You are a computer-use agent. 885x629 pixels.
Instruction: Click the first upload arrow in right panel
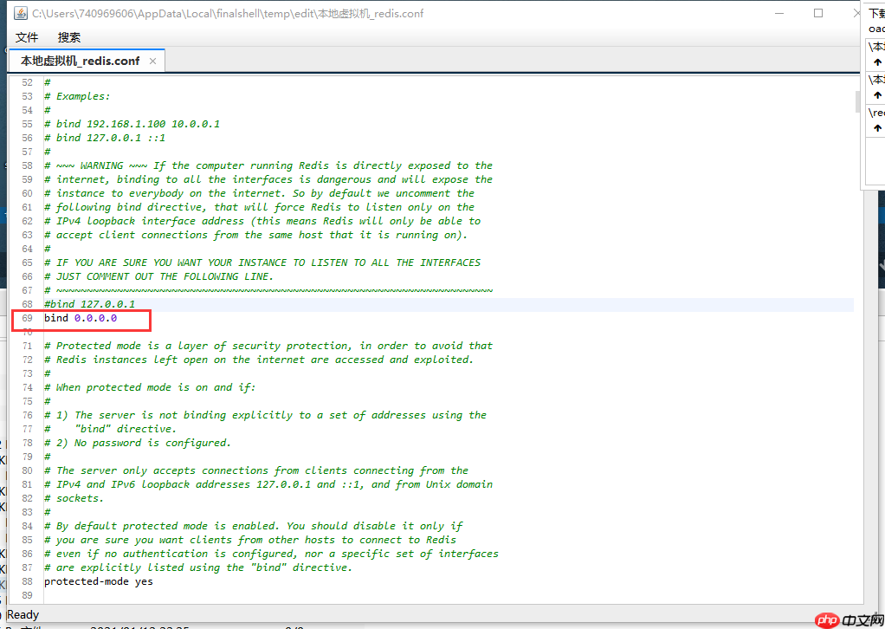[x=877, y=62]
